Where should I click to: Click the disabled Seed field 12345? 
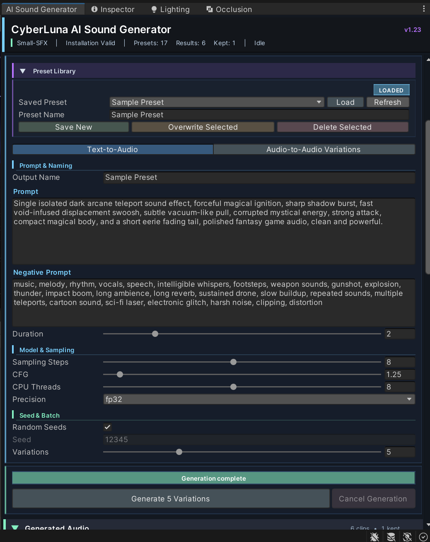259,440
